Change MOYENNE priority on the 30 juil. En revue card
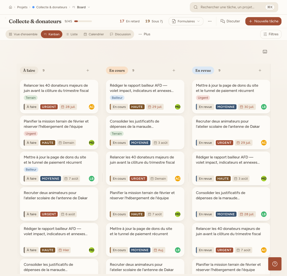 click(x=226, y=107)
